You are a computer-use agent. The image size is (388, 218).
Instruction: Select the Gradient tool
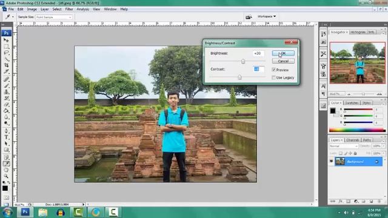pos(6,111)
